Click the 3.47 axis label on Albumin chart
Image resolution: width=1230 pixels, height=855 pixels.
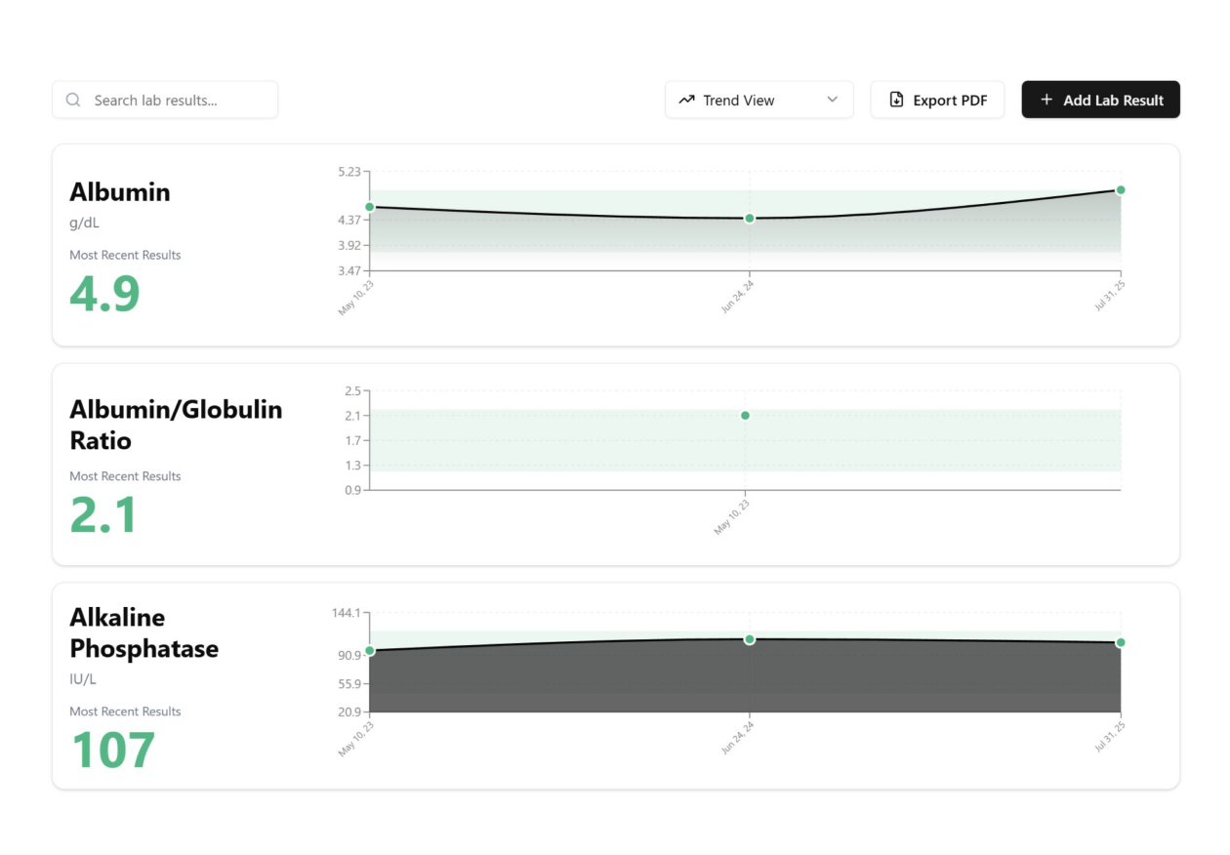348,270
